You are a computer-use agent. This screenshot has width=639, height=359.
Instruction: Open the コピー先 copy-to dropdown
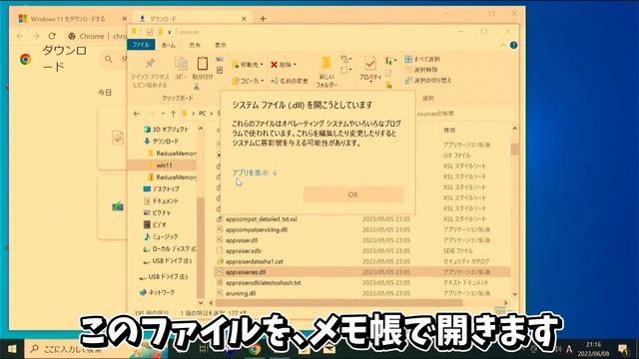pos(248,81)
